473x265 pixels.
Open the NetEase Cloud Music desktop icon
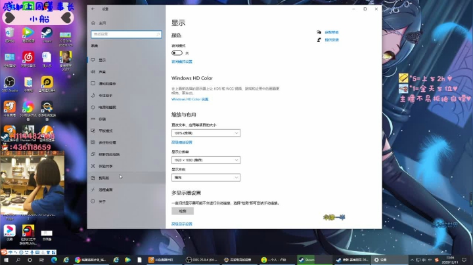coord(28,59)
